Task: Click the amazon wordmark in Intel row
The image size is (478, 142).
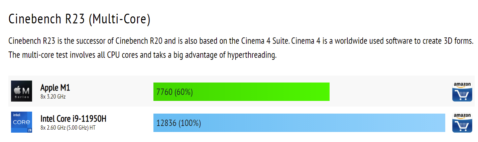Action: coord(462,116)
